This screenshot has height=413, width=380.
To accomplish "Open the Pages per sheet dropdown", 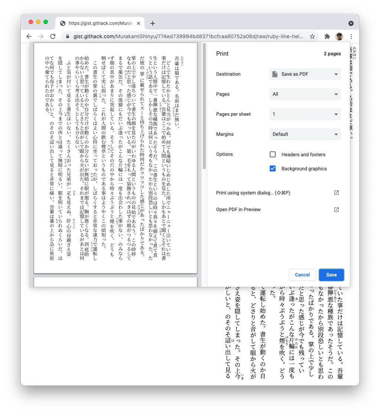I will click(x=305, y=114).
